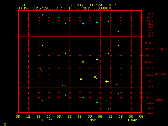Select the coldest cyan temperature point
Screen dimensions: 168x126
coord(118,31)
